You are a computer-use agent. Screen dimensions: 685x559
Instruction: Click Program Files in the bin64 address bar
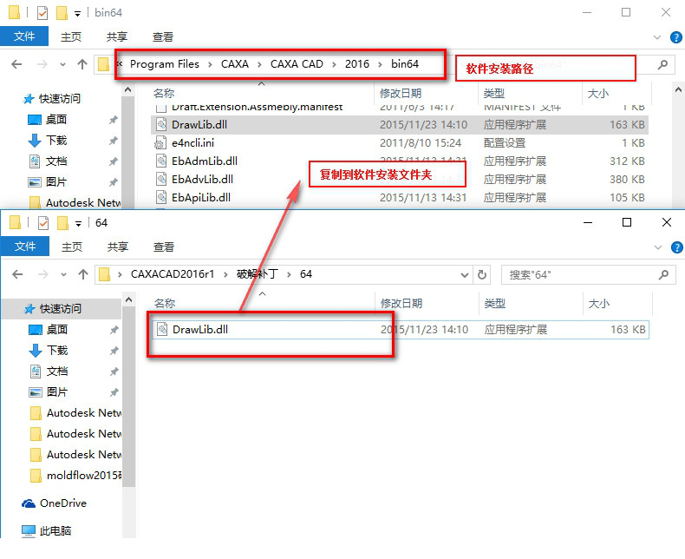[x=164, y=64]
